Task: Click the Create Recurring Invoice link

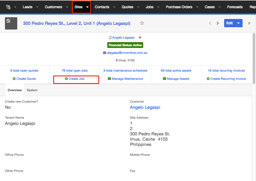Action: (228, 79)
